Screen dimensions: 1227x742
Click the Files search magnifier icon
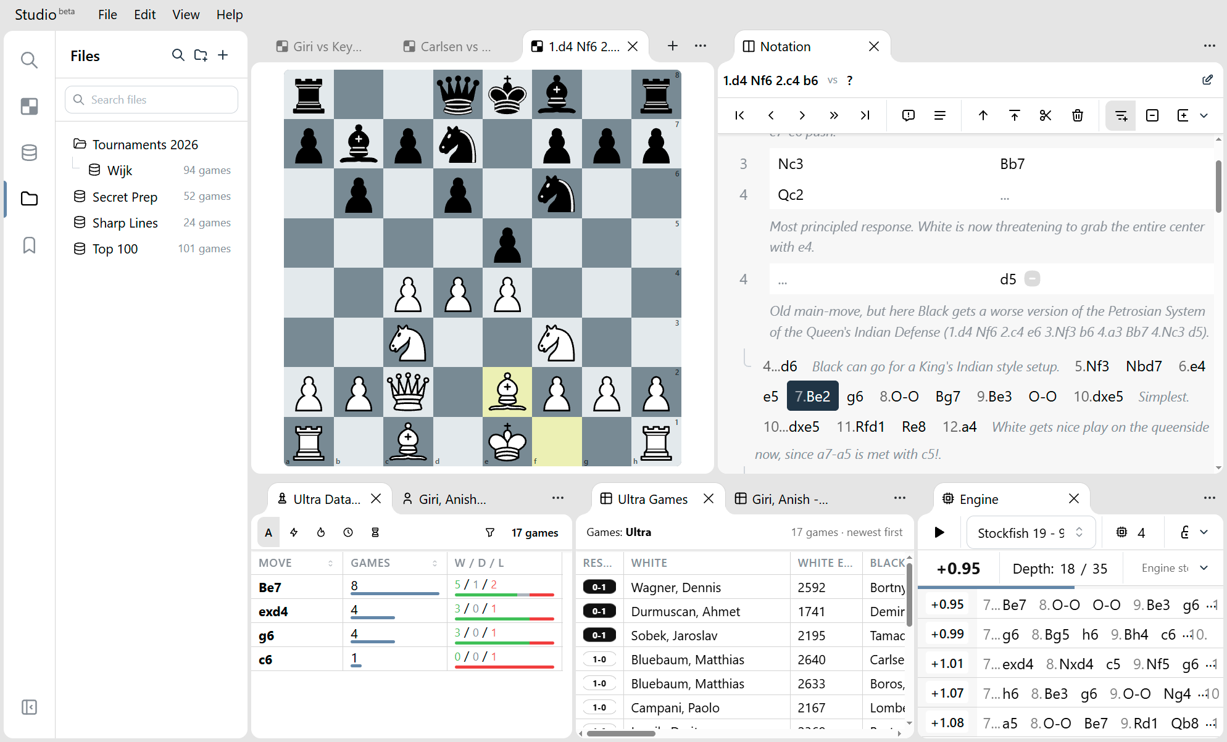point(178,56)
